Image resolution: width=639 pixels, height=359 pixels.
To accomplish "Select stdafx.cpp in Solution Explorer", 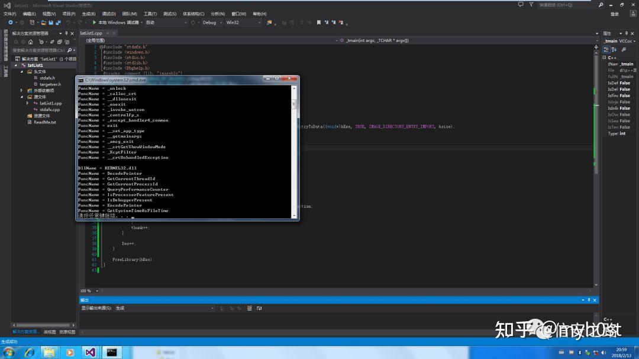I will tap(50, 109).
